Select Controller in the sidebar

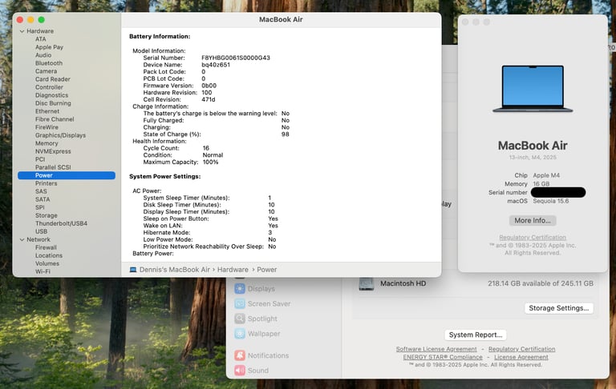(49, 87)
